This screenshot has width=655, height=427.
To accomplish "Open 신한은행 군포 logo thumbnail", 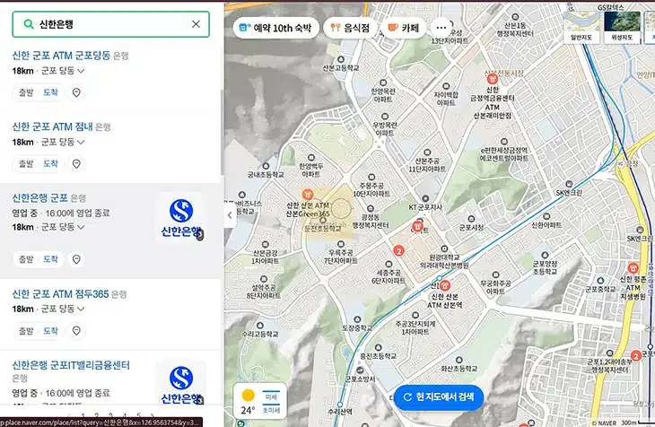I will 180,218.
